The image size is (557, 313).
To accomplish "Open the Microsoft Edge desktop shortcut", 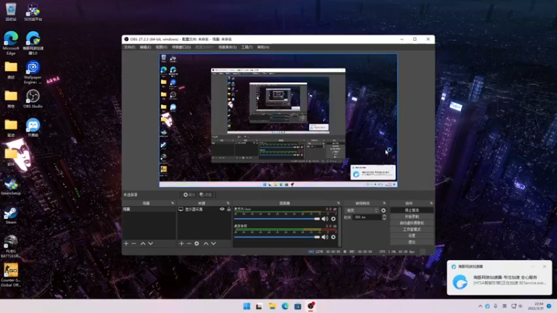I will tap(10, 43).
